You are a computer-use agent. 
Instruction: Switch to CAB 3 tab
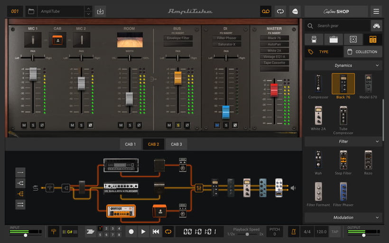tap(176, 144)
